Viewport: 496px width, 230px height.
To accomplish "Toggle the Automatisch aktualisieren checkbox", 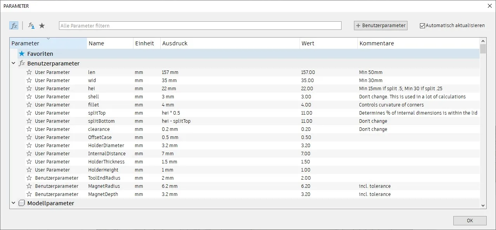I will [x=422, y=26].
